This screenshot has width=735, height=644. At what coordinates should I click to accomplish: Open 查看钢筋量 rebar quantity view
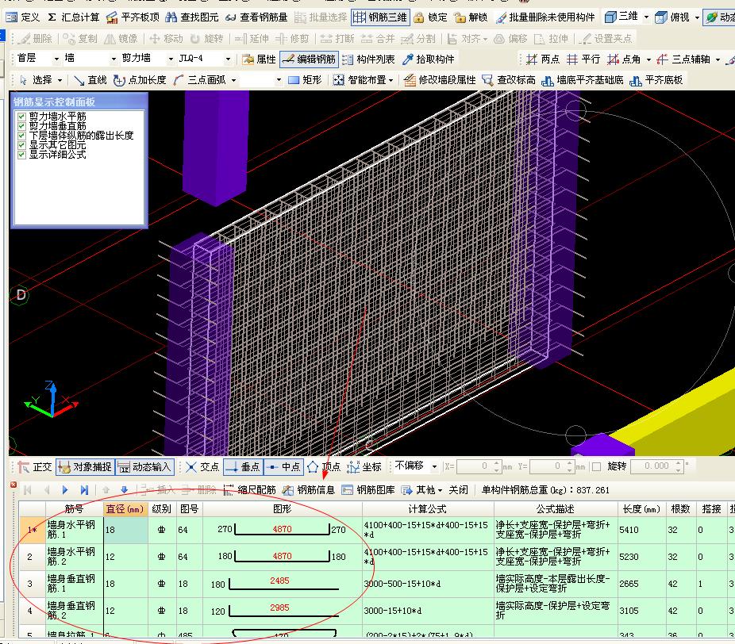(x=257, y=17)
